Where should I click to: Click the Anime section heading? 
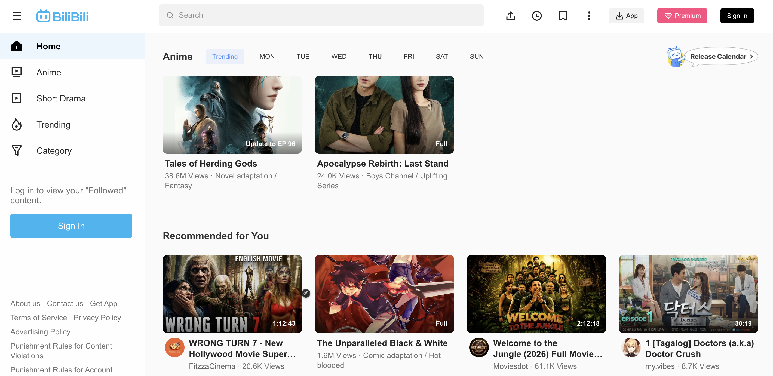coord(177,56)
